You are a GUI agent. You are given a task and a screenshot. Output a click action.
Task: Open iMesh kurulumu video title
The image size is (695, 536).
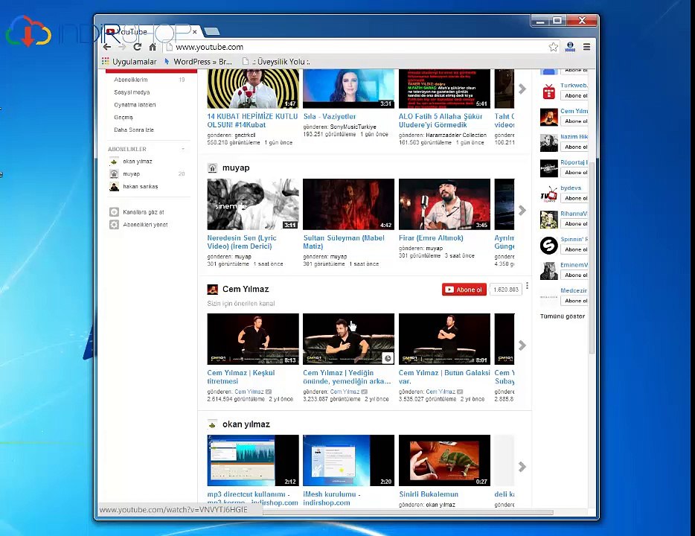(x=332, y=498)
